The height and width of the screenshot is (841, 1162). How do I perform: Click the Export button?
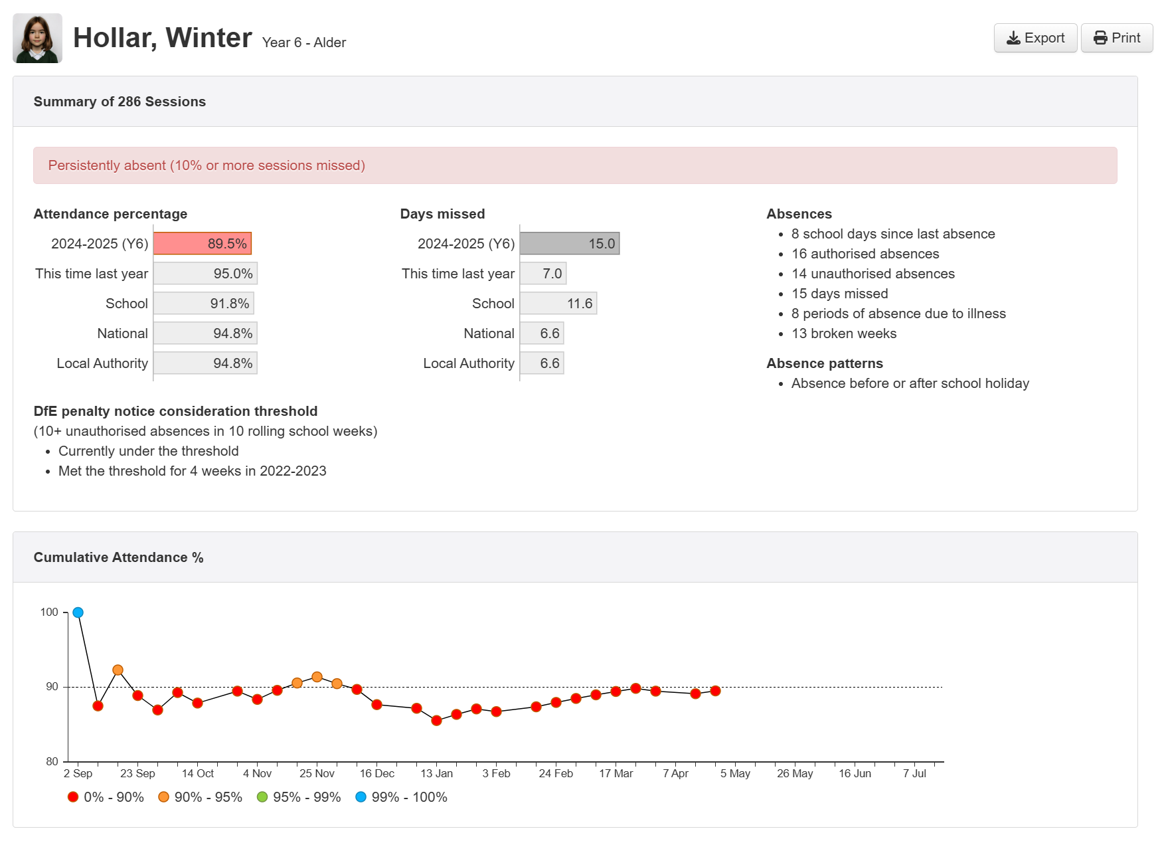[x=1035, y=38]
